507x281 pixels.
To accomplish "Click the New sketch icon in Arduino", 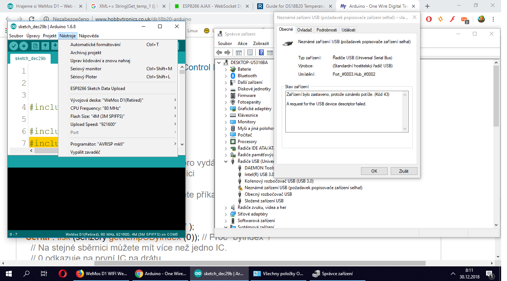I will tap(36, 46).
